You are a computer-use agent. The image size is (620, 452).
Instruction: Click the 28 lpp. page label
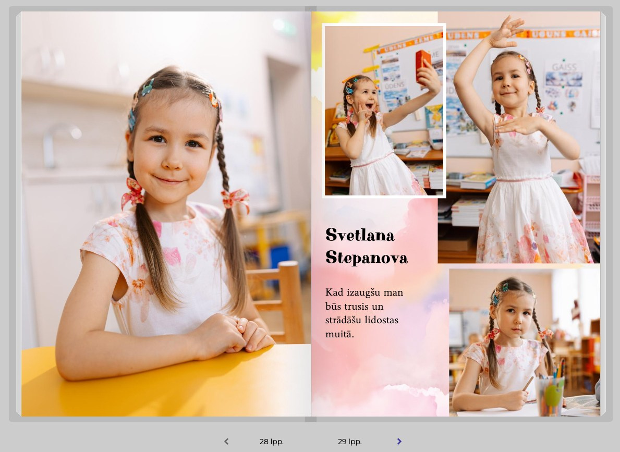click(x=272, y=442)
